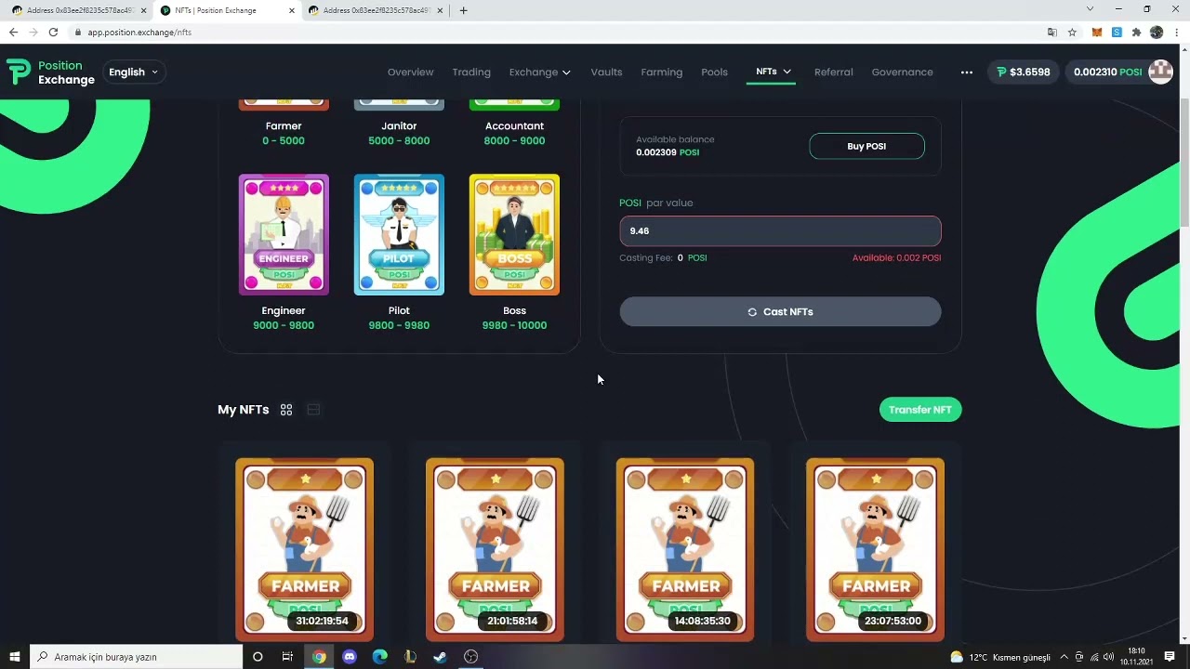Show hidden system tray icons

1064,657
